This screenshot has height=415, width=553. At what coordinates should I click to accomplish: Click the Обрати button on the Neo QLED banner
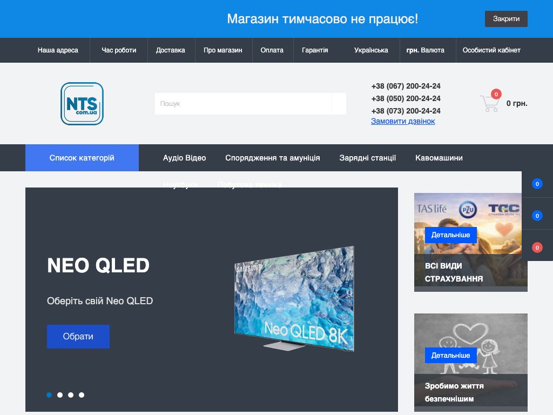pyautogui.click(x=78, y=337)
